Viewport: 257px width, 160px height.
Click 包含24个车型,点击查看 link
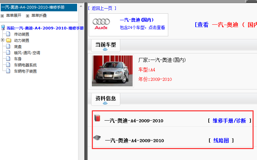[142, 27]
